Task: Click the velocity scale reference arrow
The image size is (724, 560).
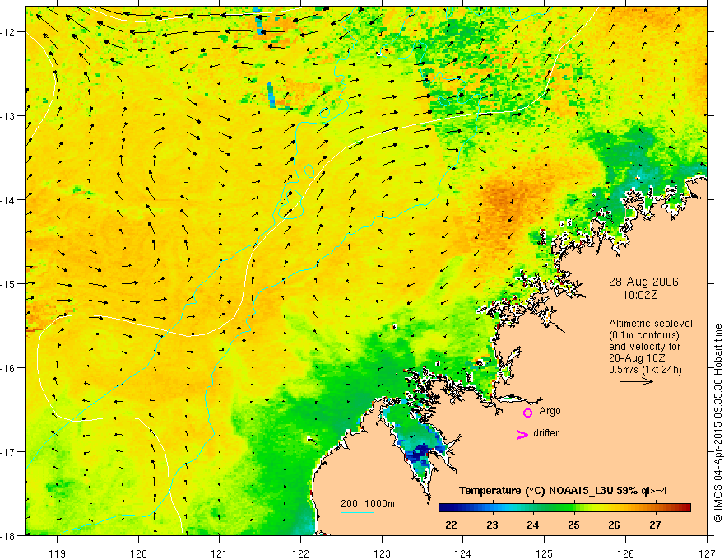Action: (636, 381)
